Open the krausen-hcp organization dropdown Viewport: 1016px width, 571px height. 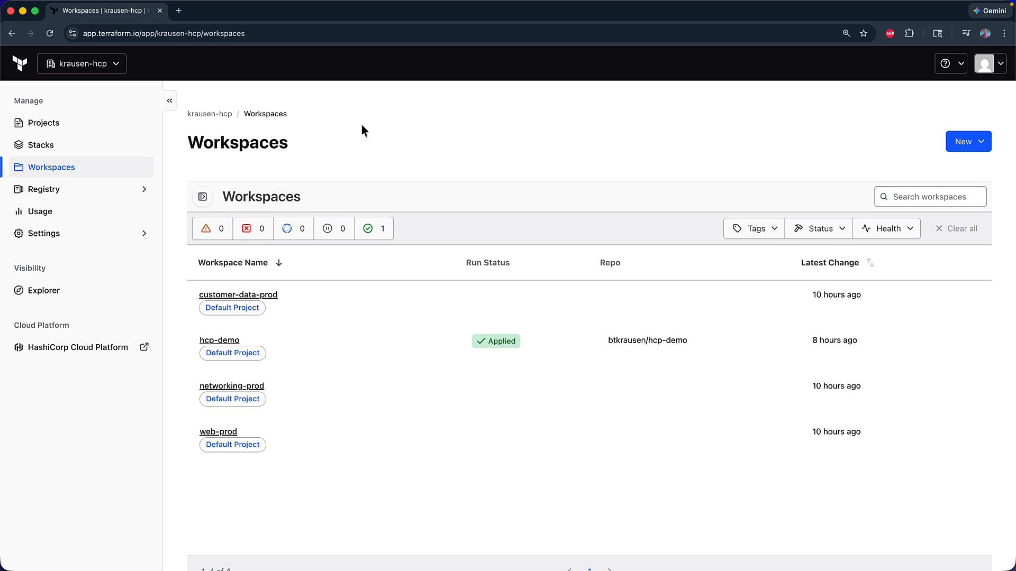(x=82, y=63)
